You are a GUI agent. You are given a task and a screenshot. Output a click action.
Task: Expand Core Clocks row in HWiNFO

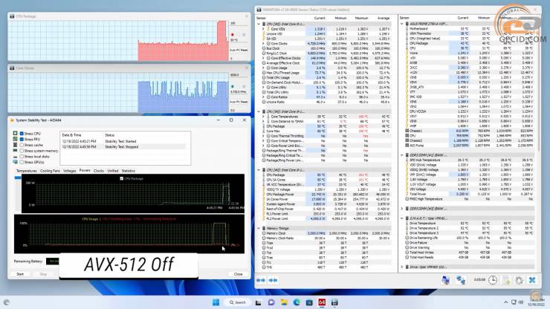click(263, 44)
